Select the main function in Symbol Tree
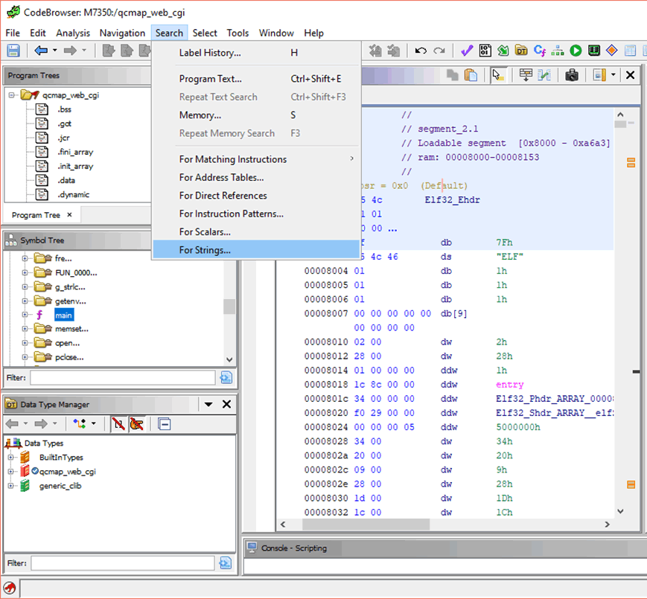Viewport: 647px width, 599px height. click(63, 315)
